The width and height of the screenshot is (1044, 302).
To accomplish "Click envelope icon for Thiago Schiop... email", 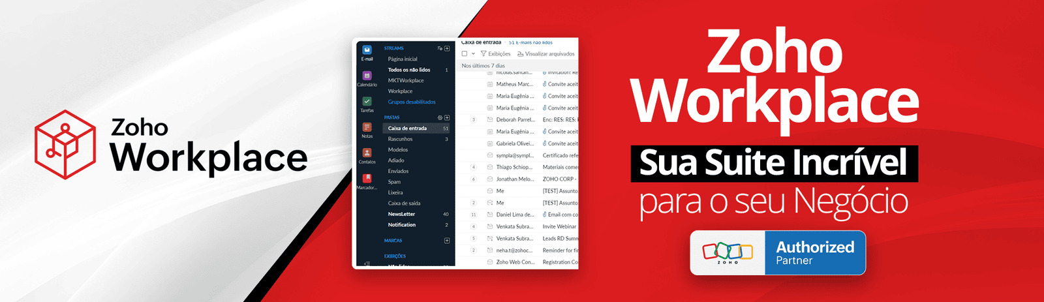I will click(490, 167).
